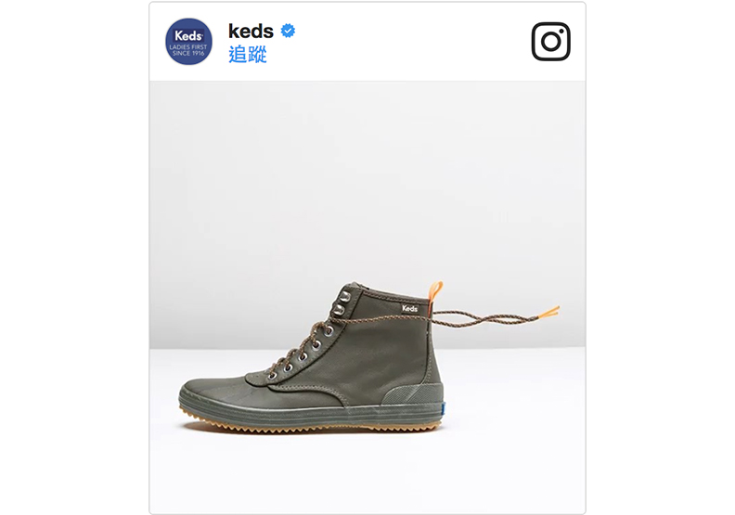Click the 'Ladies First Since 1916' text in avatar
The width and height of the screenshot is (735, 515).
188,50
